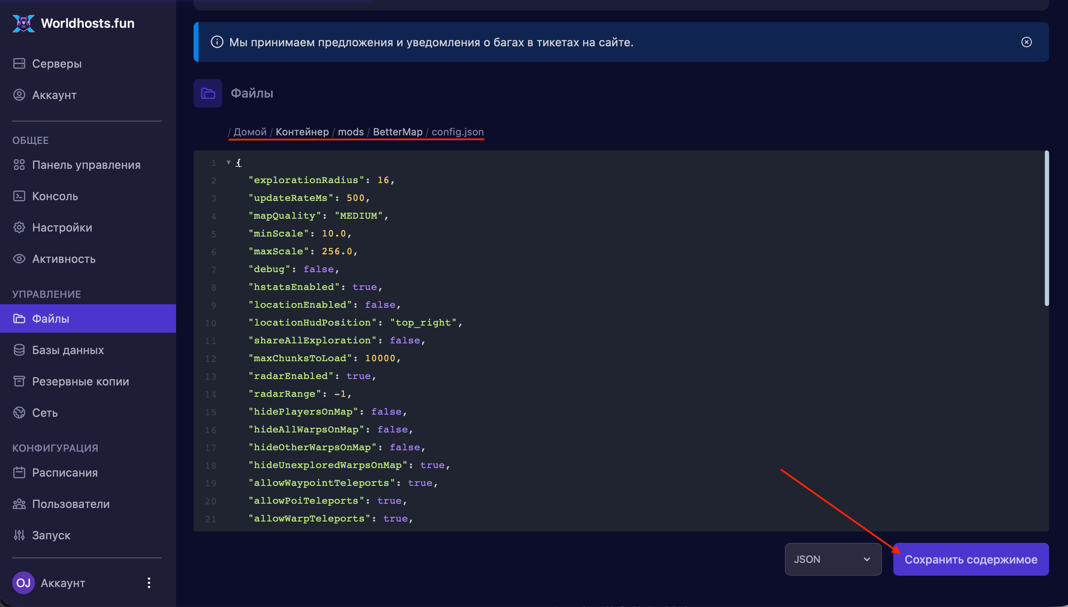Click the Консоль terminal icon

[x=19, y=196]
